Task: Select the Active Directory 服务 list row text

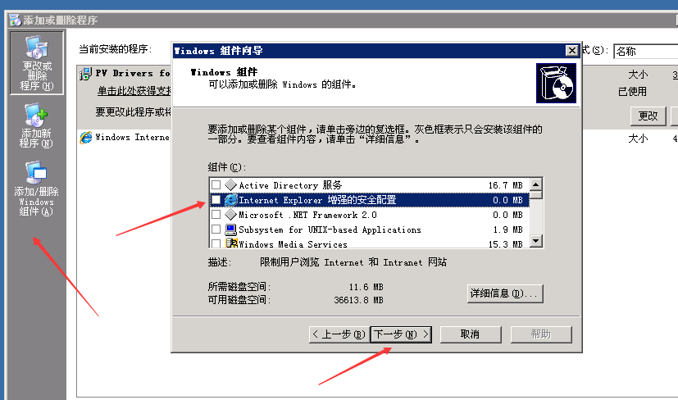Action: 290,185
